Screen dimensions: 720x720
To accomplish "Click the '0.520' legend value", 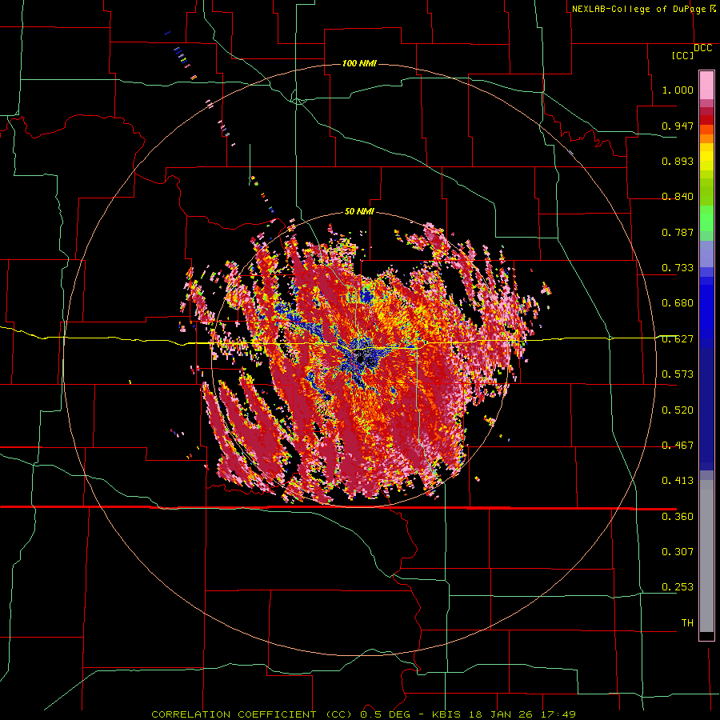I will (x=678, y=410).
